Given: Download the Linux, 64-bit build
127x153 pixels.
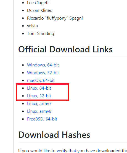Looking at the screenshot, I should click(39, 88).
